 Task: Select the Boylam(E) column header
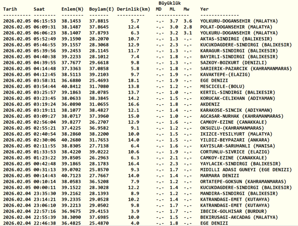pos(102,9)
